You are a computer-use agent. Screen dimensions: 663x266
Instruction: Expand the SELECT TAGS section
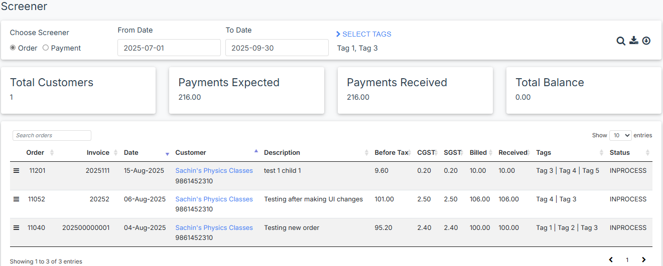pos(364,34)
